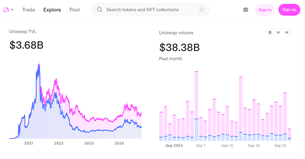The image size is (305, 159).
Task: Switch volume chart to W weekly
Action: pos(278,32)
